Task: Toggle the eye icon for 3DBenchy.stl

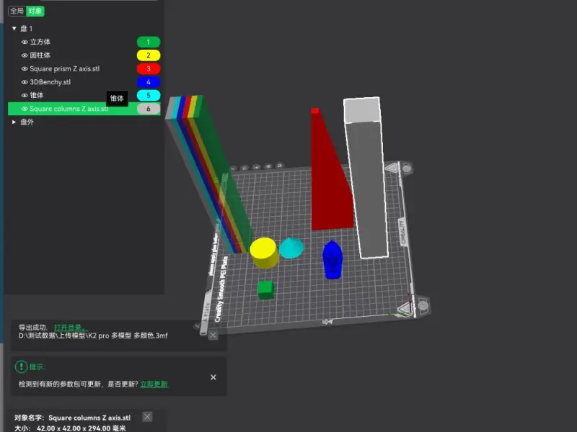Action: [25, 82]
